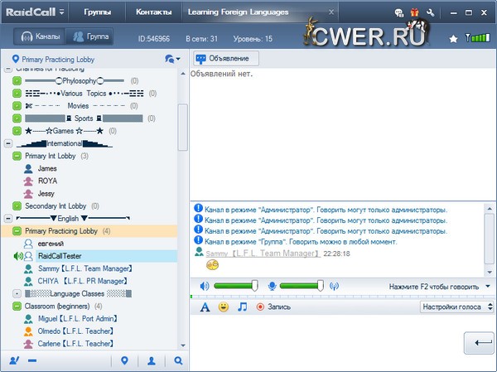The height and width of the screenshot is (372, 497).
Task: Click the Каналы button
Action: [x=39, y=36]
